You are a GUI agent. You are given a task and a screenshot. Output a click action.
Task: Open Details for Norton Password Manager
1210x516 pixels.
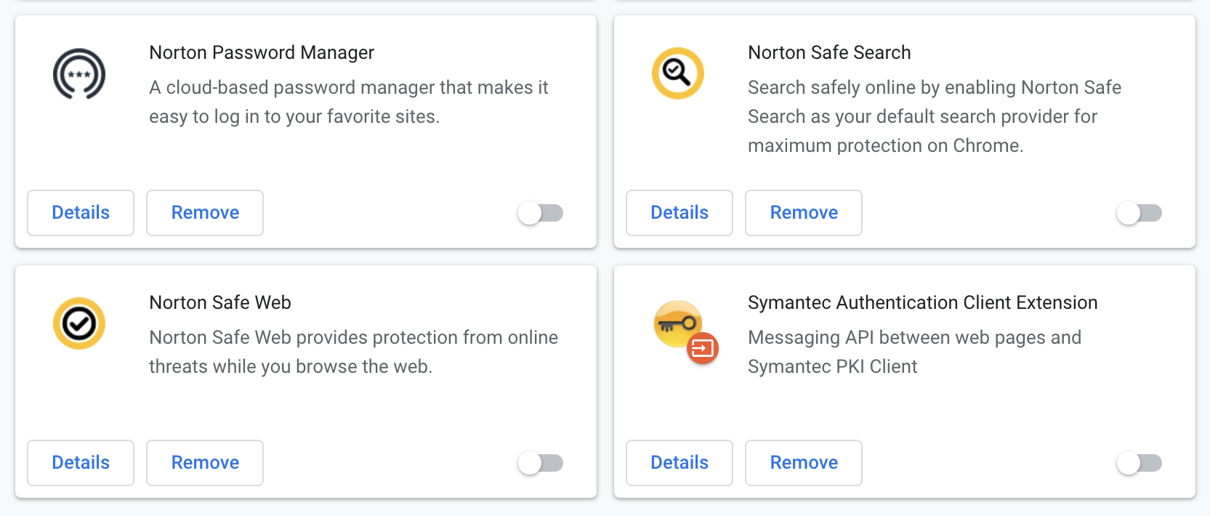[80, 212]
